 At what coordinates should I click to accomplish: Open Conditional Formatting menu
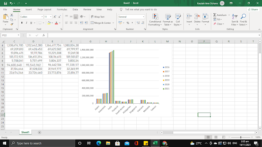[155, 20]
